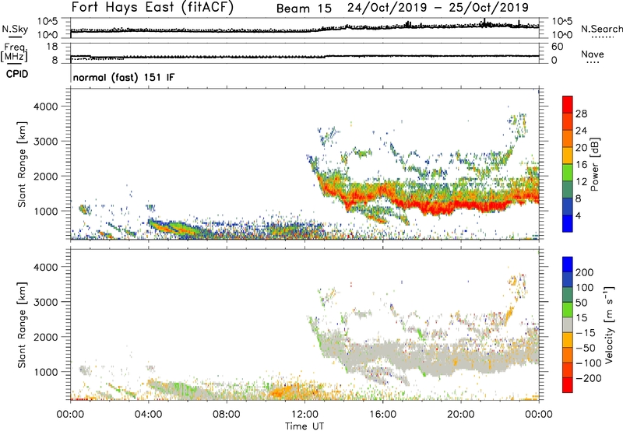623x431 pixels.
Task: Click the 'Power [dB]' color bar label
Action: [594, 164]
